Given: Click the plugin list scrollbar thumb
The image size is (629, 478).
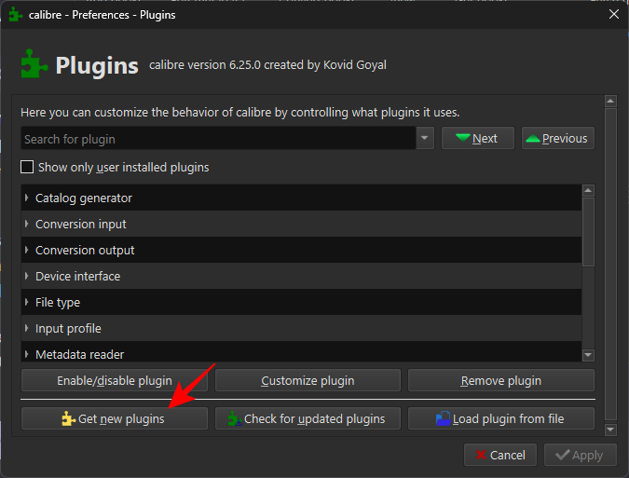Looking at the screenshot, I should point(588,232).
